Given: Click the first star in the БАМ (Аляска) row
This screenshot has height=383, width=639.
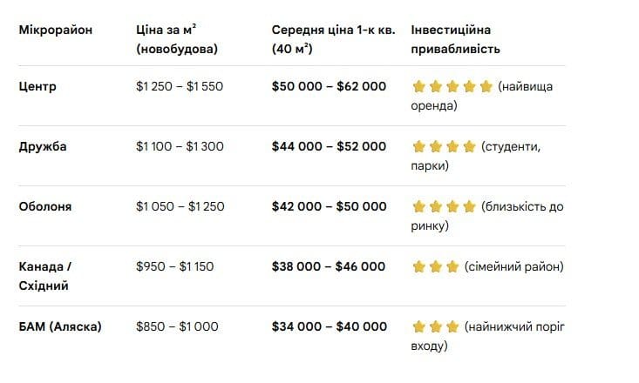Looking at the screenshot, I should [x=418, y=327].
